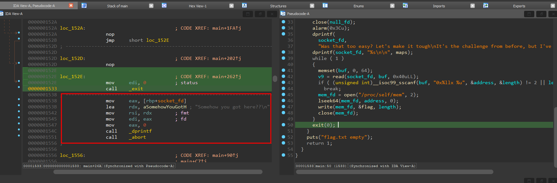Jump to loc_152E from the jmp operand
The image size is (557, 183).
click(157, 40)
